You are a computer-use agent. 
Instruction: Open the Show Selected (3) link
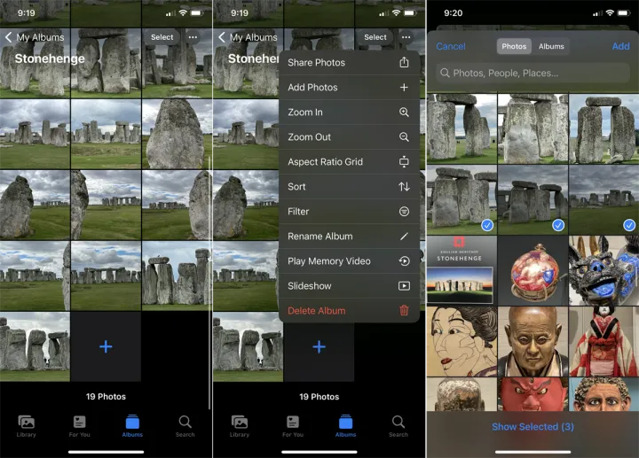pos(532,427)
